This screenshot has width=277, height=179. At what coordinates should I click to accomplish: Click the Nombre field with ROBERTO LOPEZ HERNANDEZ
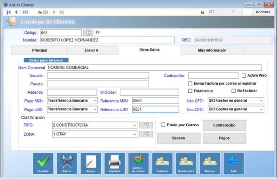pyautogui.click(x=107, y=40)
